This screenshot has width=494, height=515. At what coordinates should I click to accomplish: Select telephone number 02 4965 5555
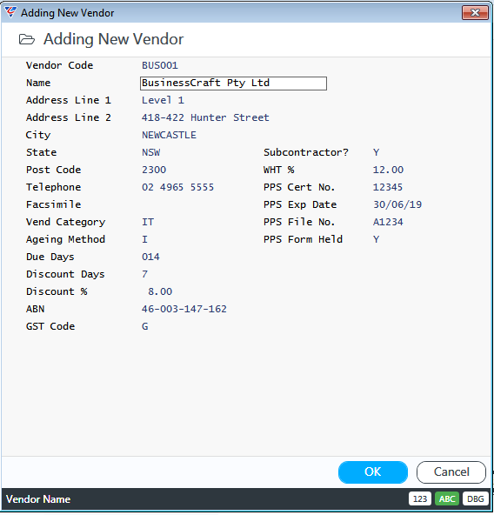177,187
